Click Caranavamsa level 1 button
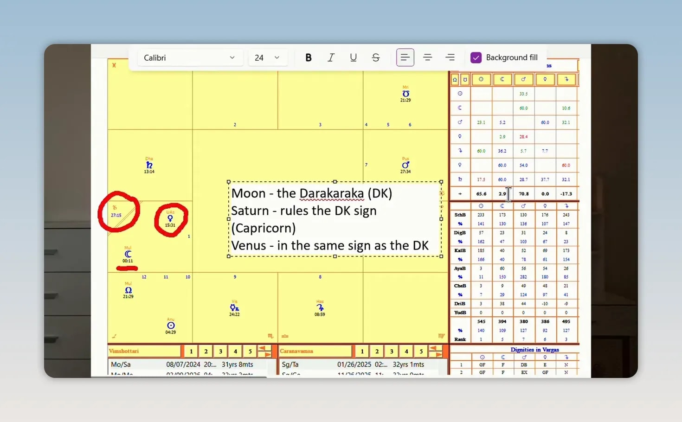682x422 pixels. pyautogui.click(x=362, y=352)
